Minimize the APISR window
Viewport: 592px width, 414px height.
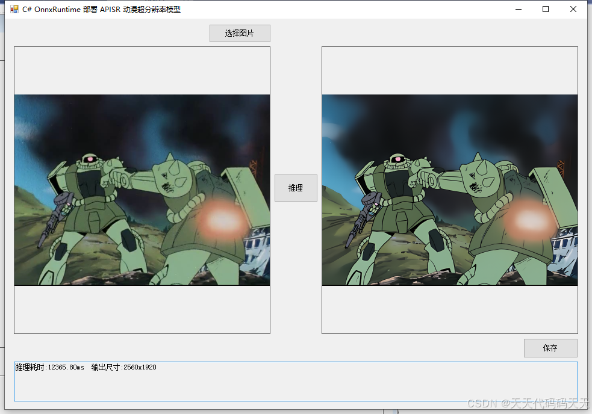[519, 9]
